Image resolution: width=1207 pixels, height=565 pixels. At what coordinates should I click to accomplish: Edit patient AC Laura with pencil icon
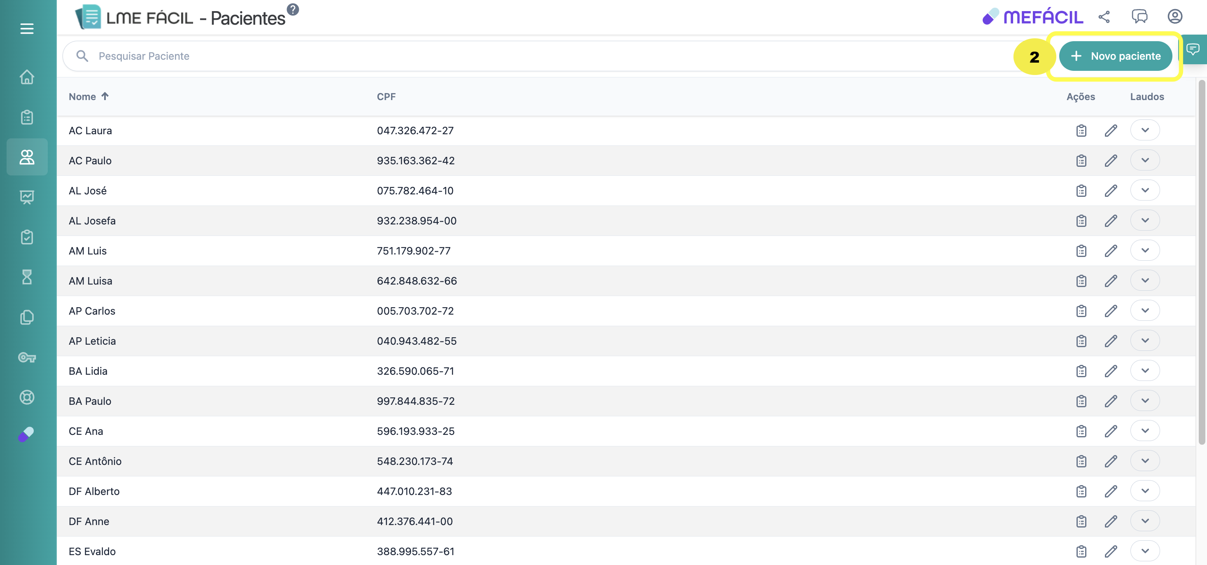coord(1111,131)
